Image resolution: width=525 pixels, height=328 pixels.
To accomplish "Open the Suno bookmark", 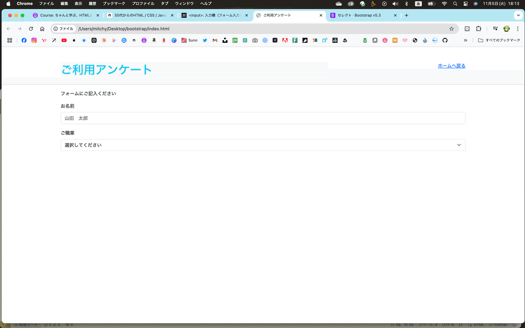I will (188, 40).
